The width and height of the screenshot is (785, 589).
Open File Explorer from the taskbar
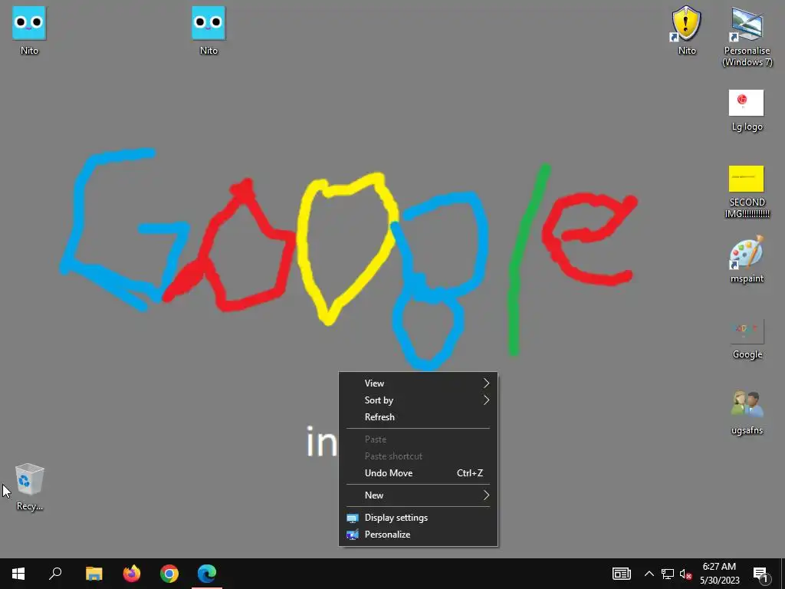coord(94,574)
